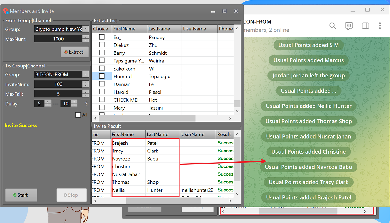The image size is (390, 223).
Task: Click the MaxFail input field
Action: [x=58, y=94]
